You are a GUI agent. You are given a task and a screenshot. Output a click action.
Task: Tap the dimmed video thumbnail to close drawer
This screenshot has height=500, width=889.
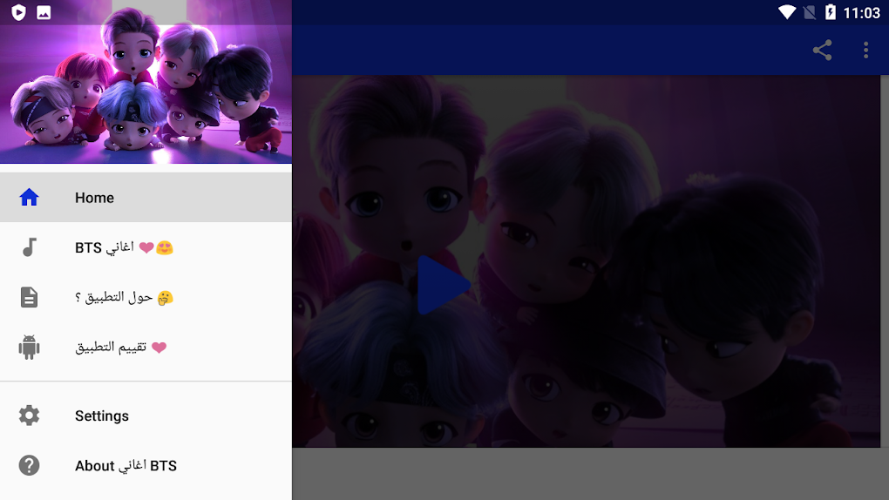587,261
